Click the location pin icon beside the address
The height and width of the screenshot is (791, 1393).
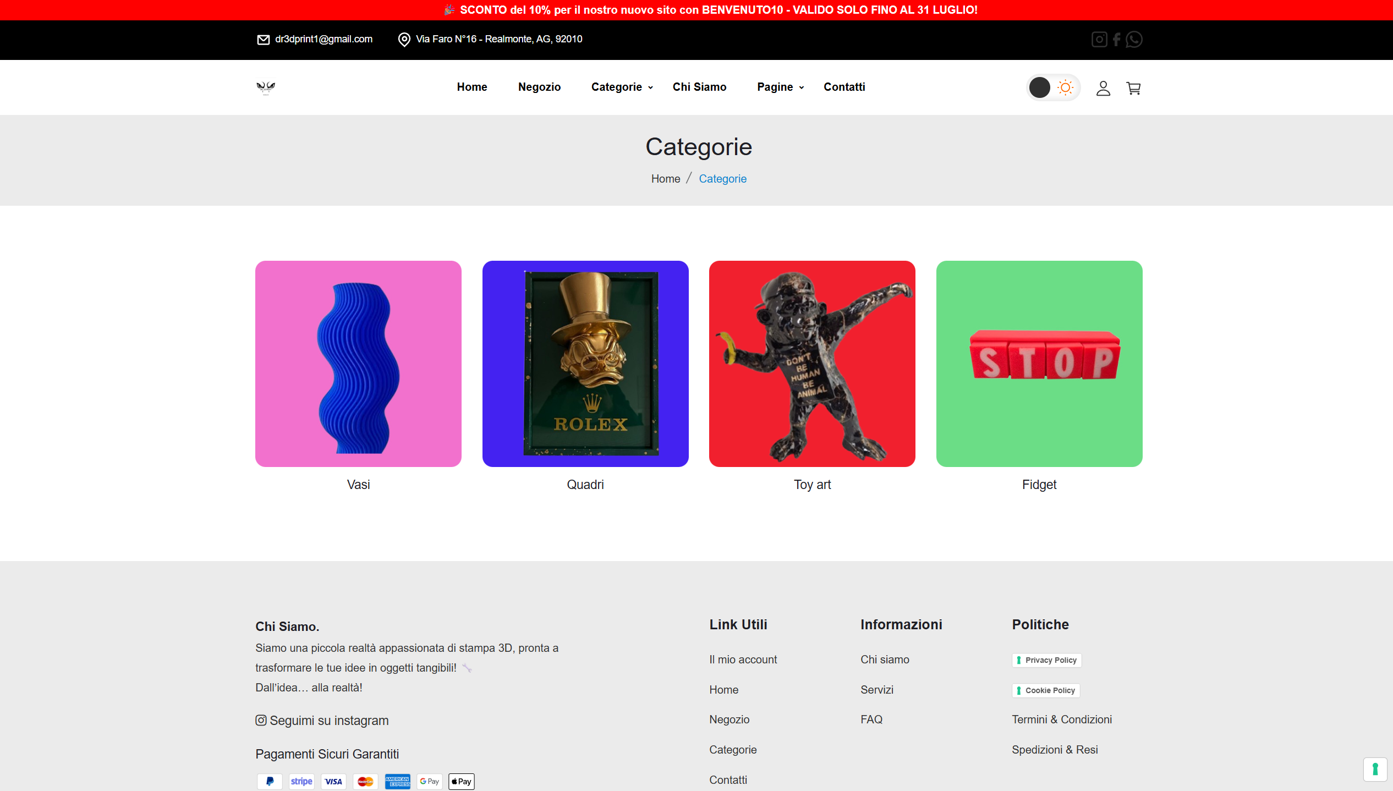(x=404, y=40)
